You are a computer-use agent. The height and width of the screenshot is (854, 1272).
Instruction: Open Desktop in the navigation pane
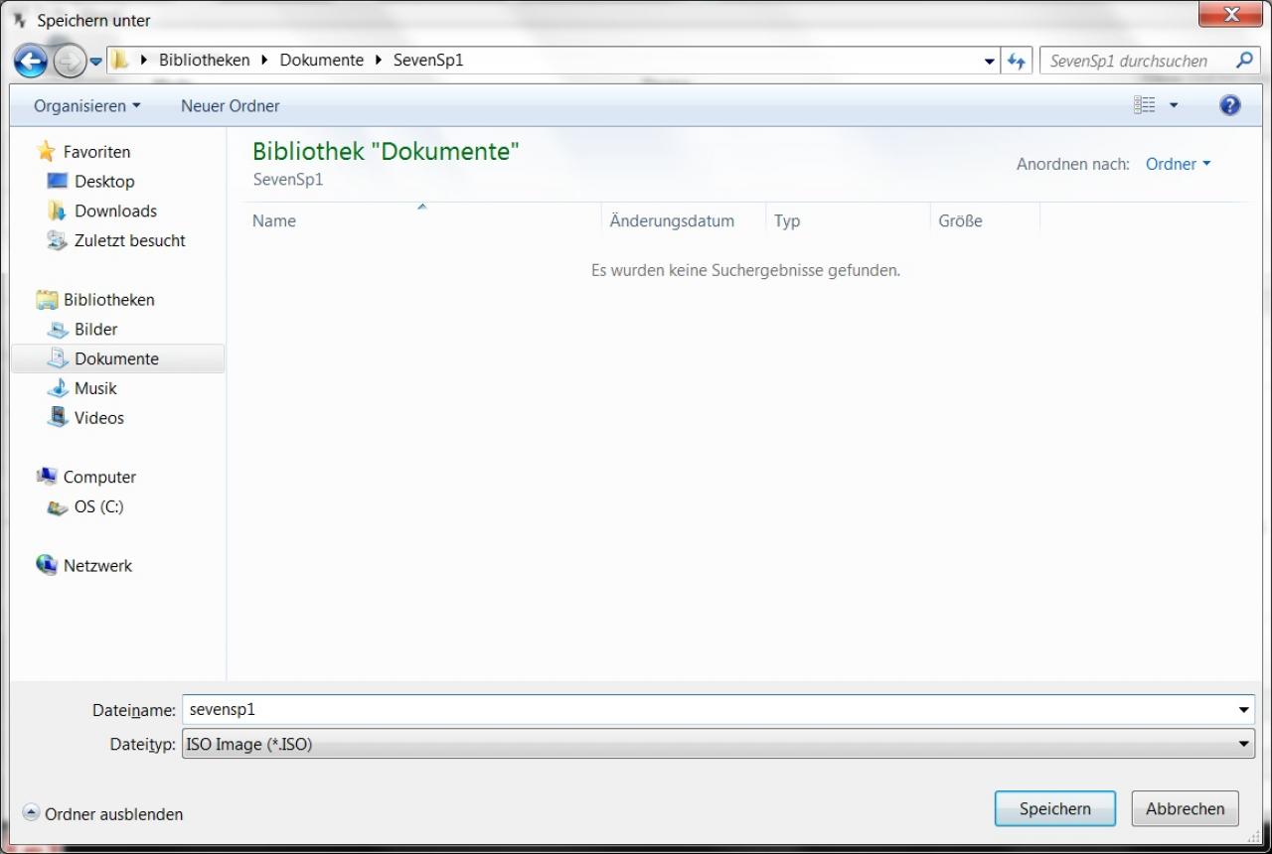tap(104, 182)
